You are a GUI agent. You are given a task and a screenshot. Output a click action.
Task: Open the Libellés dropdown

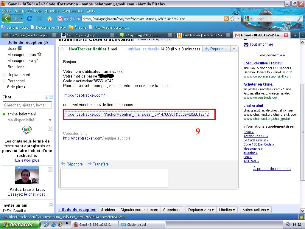[227, 210]
